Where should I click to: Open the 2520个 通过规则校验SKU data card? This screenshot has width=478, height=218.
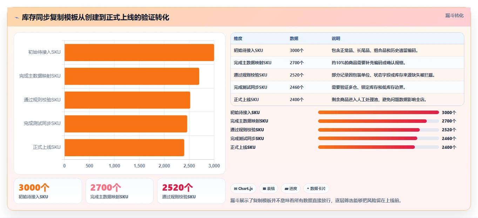click(191, 191)
